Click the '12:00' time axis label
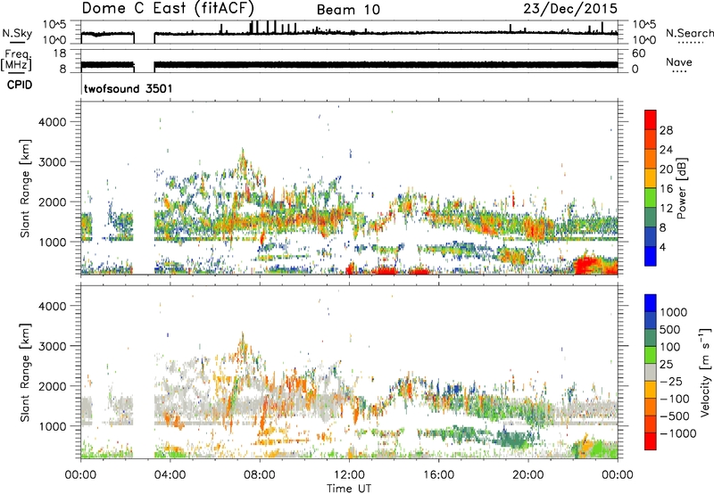 point(349,474)
